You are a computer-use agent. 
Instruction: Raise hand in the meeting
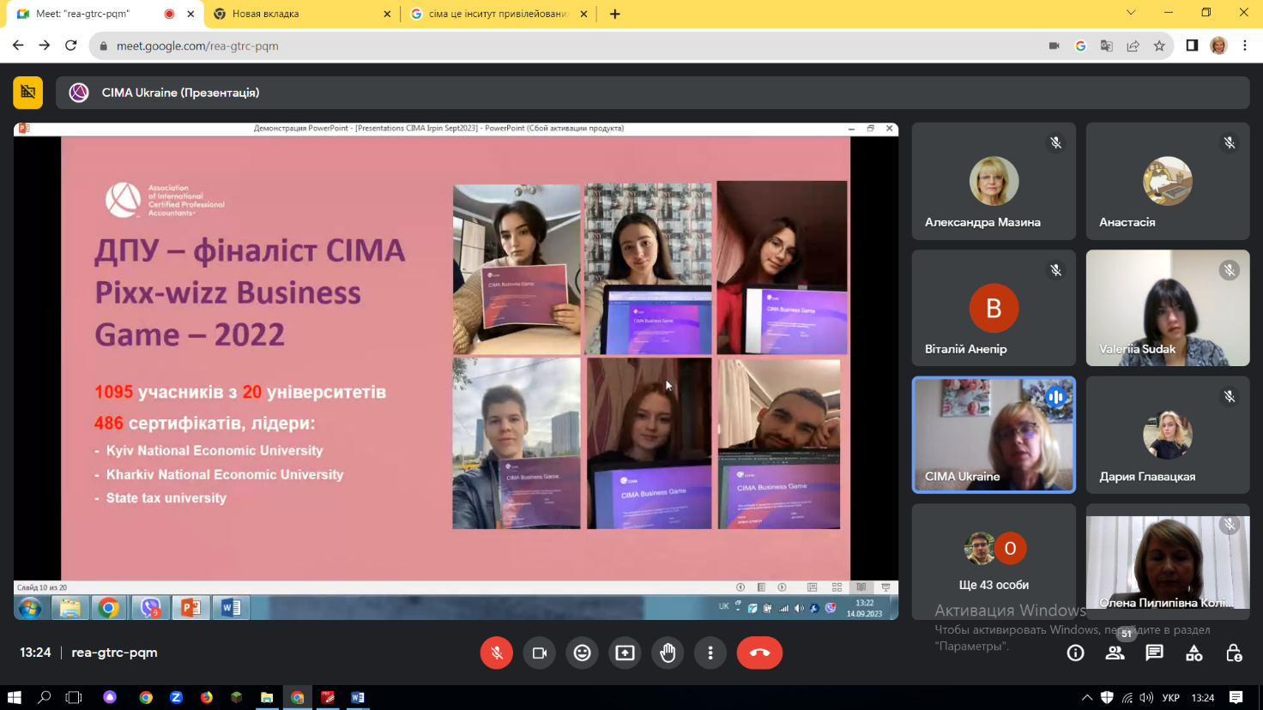(x=668, y=653)
